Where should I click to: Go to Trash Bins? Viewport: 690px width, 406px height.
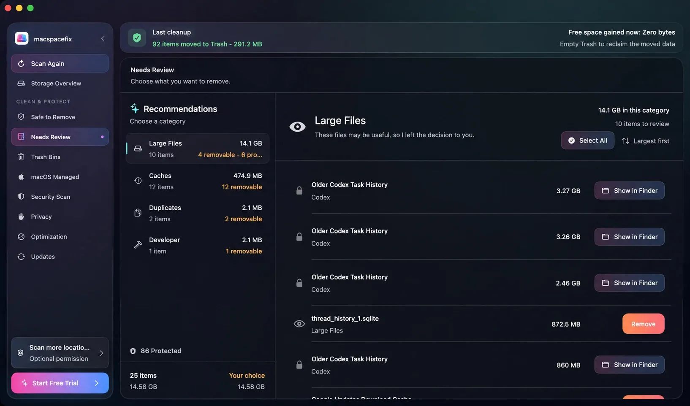60,157
